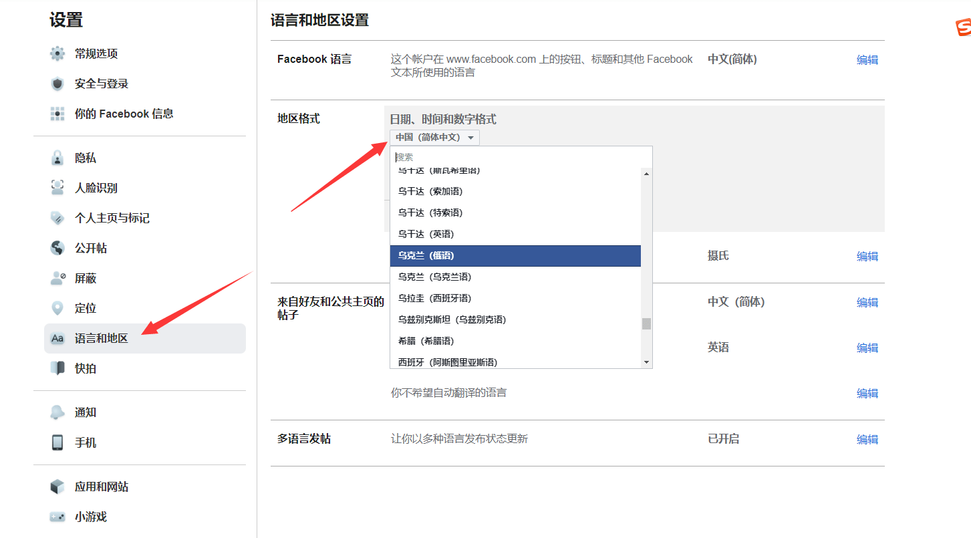Click the shield icon beside 安全与登录

[x=57, y=84]
